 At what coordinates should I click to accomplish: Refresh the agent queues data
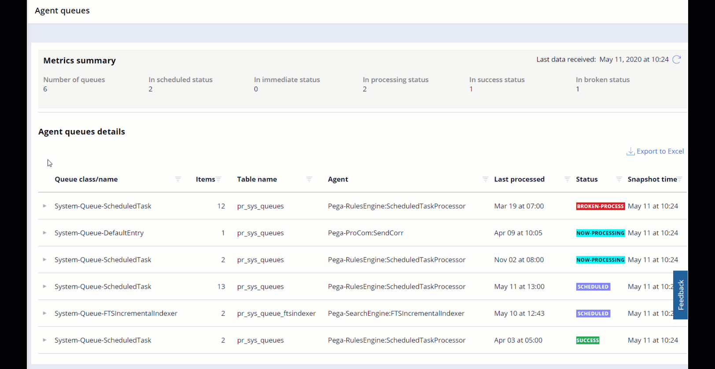[677, 59]
